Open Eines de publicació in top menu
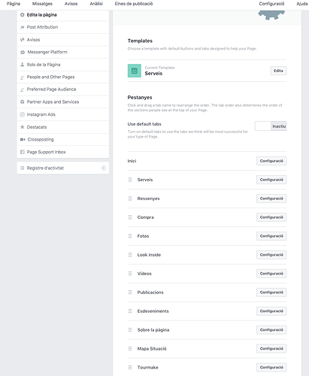This screenshot has width=309, height=376. pos(134,4)
